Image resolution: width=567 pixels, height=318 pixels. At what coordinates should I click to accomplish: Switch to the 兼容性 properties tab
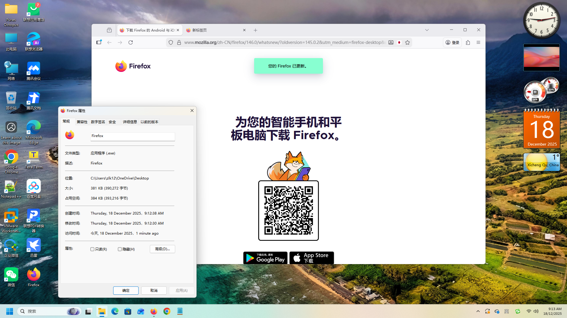tap(82, 122)
